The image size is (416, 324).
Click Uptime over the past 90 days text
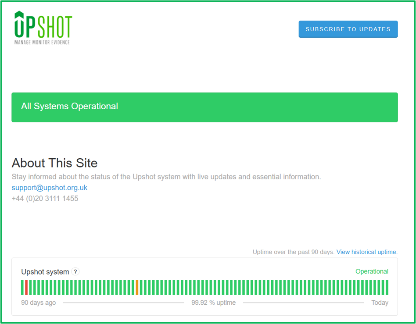294,252
